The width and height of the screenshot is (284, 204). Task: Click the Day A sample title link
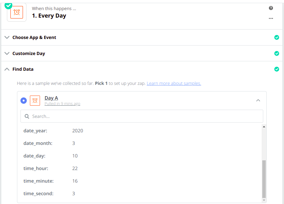pyautogui.click(x=51, y=98)
